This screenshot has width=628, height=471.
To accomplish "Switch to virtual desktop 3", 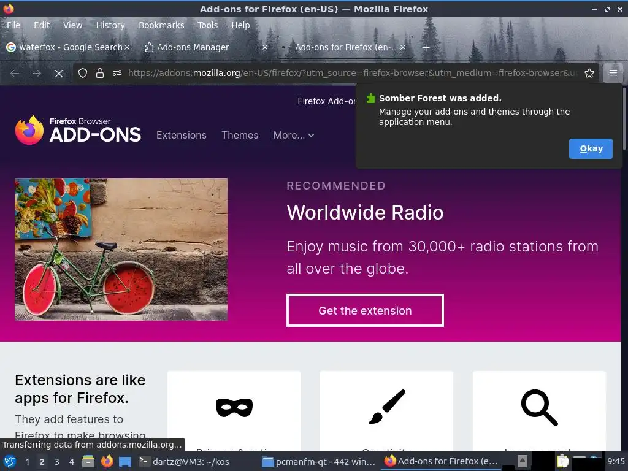I will point(57,462).
